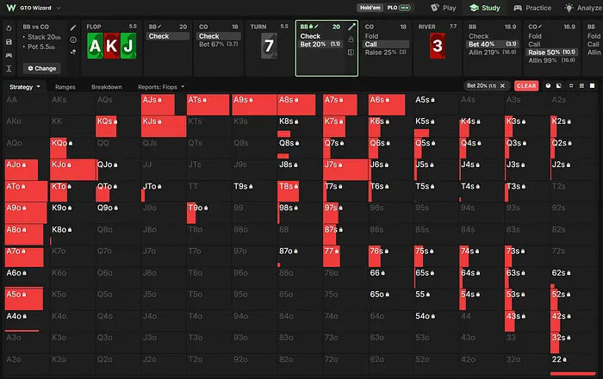
Task: Click the pencil icon beside river CO label
Action: (540, 27)
